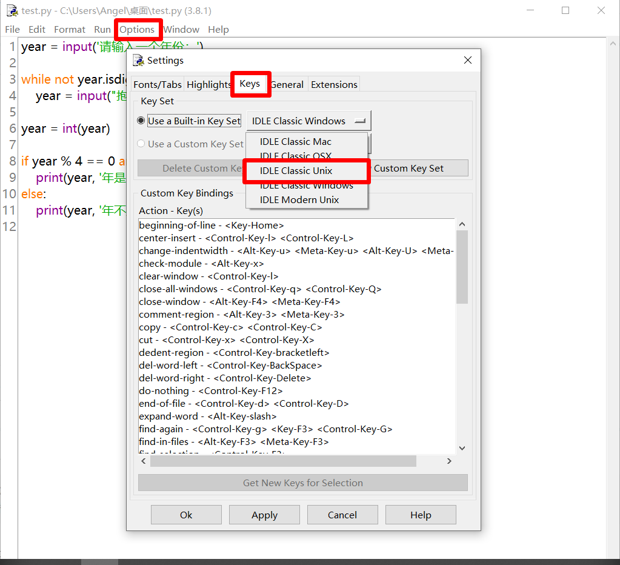The height and width of the screenshot is (565, 620).
Task: Open the Run menu
Action: click(x=102, y=29)
